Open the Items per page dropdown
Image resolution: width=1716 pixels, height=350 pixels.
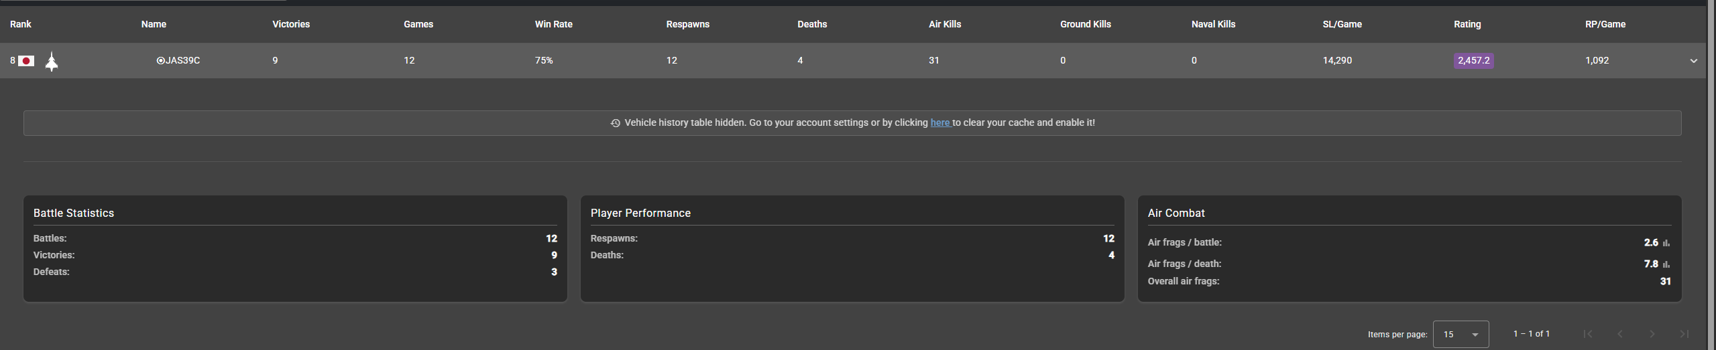click(1461, 334)
